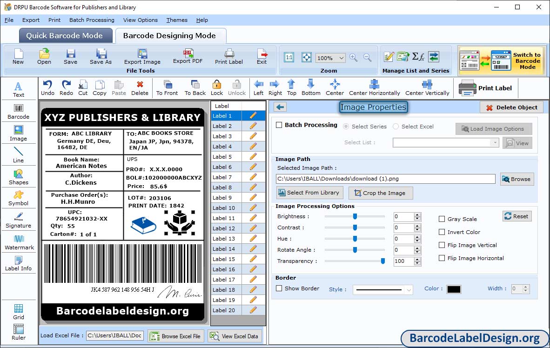Select the Barcode tool in sidebar

coord(18,112)
